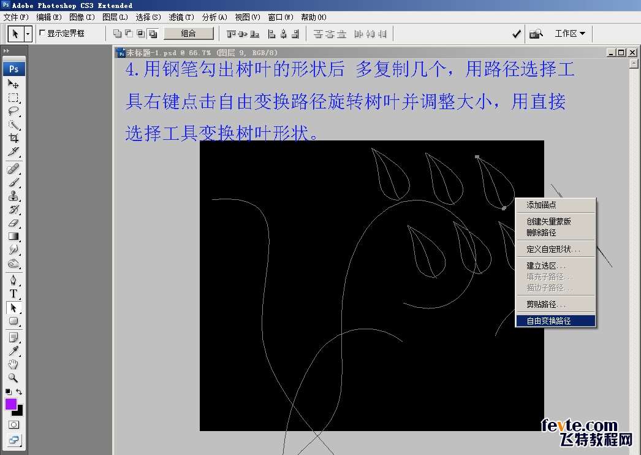Open the 滤镜(T) menu
Screen dimensions: 641x455
181,17
